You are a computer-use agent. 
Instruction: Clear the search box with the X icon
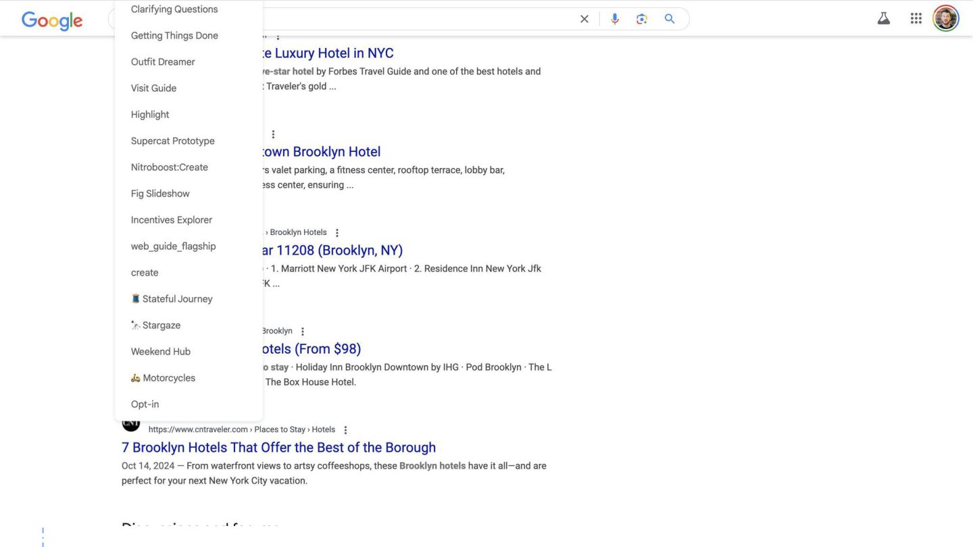tap(584, 19)
